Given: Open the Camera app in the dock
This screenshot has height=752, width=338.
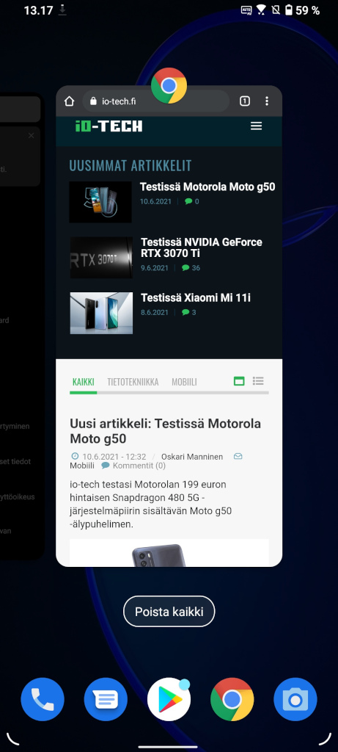Looking at the screenshot, I should (295, 700).
